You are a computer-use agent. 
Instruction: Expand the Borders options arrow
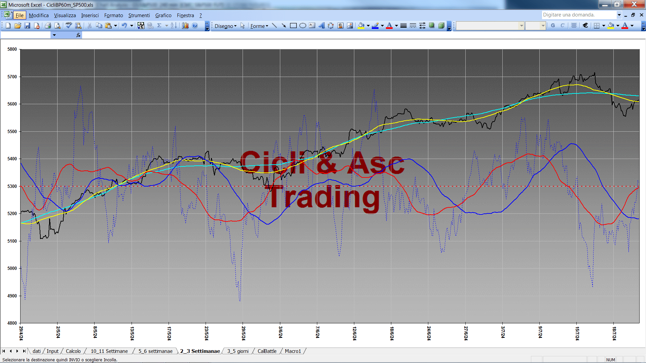click(x=604, y=26)
